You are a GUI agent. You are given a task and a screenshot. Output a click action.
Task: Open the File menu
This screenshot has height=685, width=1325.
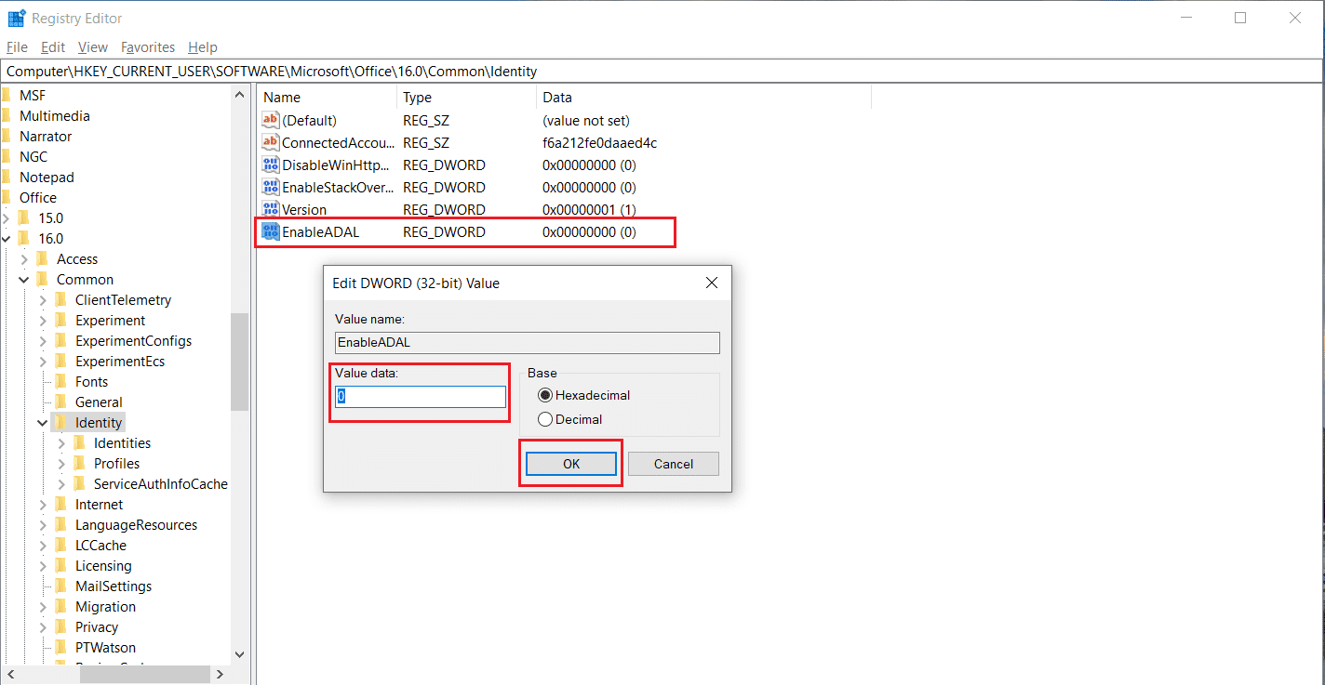click(x=17, y=46)
